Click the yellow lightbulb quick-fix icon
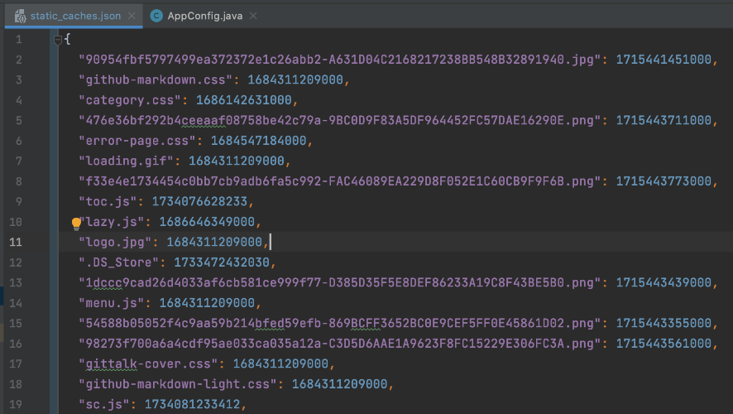Screen dimensions: 733x414 tap(77, 223)
